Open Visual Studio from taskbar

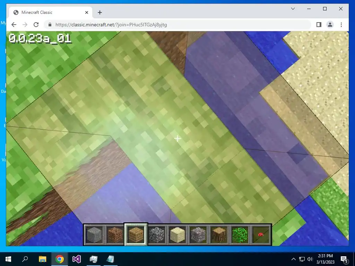point(77,259)
